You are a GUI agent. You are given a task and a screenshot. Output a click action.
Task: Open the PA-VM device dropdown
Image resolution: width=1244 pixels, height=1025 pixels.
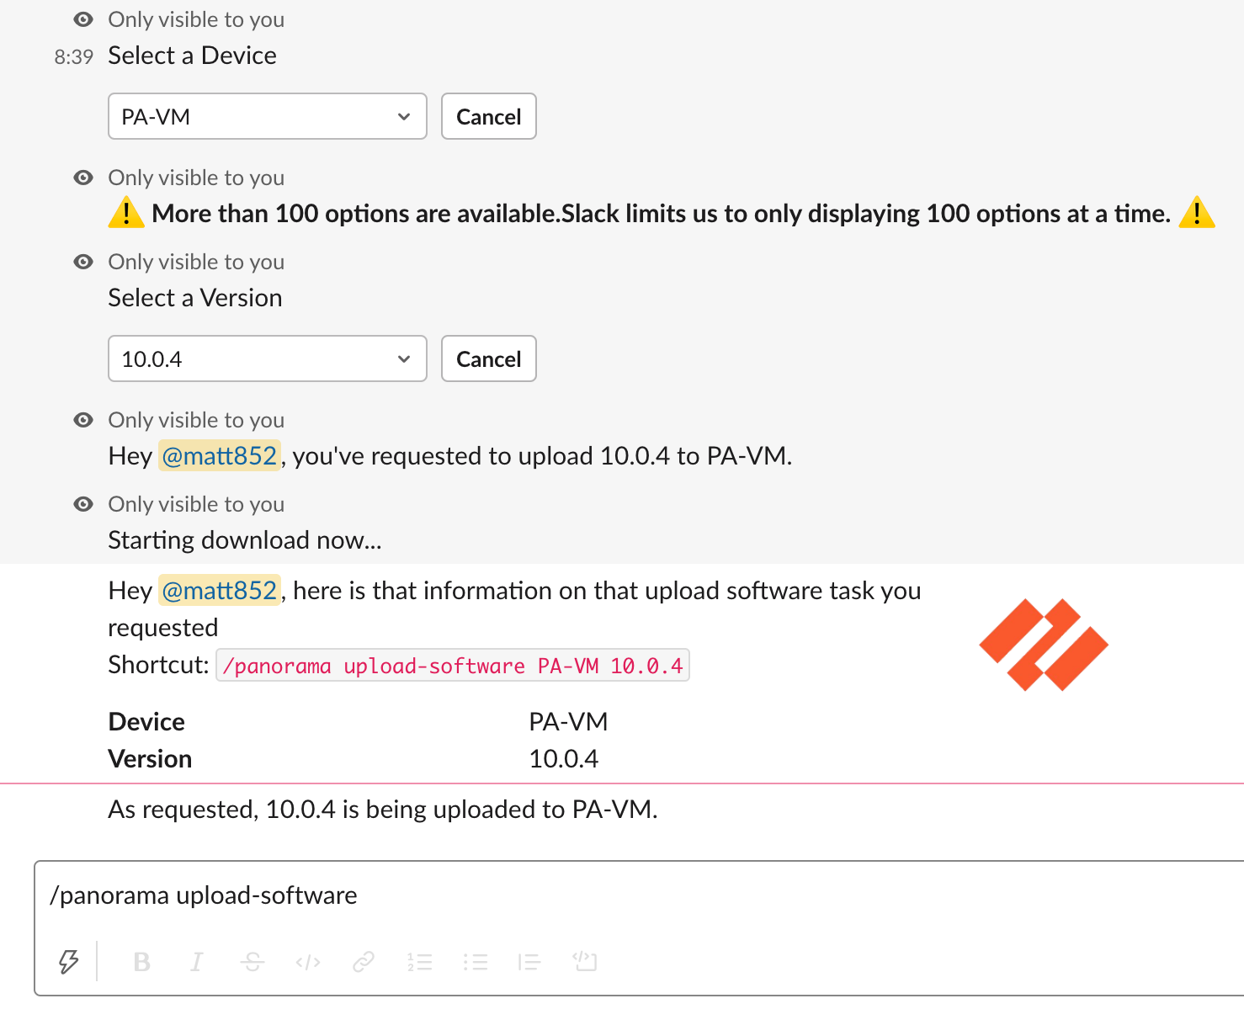point(268,116)
